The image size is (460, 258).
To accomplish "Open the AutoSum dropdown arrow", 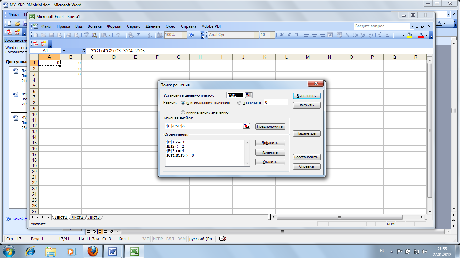I will pyautogui.click(x=144, y=35).
